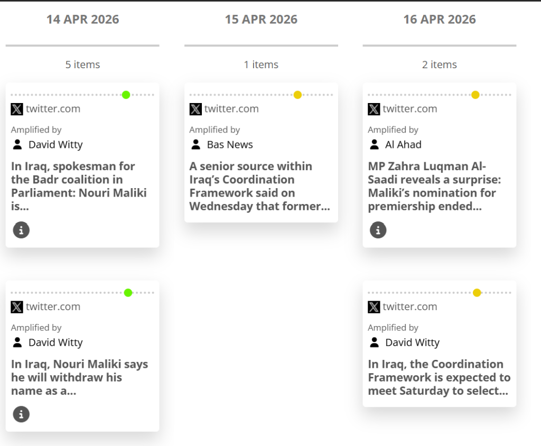
Task: Open the 14 APR 2026 date header
Action: tap(82, 20)
